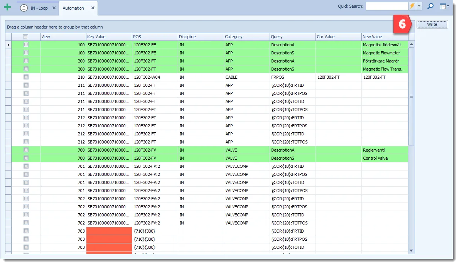Click the green plus icon to add a tab
Viewport: 459px width, 265px height.
[x=7, y=7]
